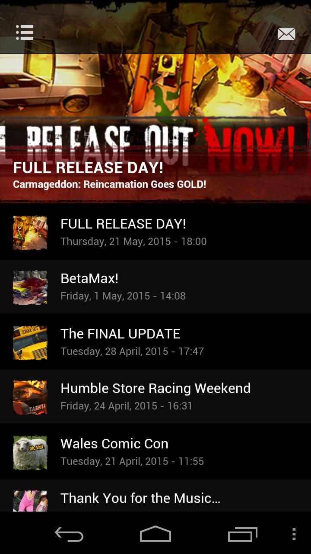This screenshot has width=311, height=554.
Task: Tap the yellow car BetaMax thumbnail
Action: 30,287
